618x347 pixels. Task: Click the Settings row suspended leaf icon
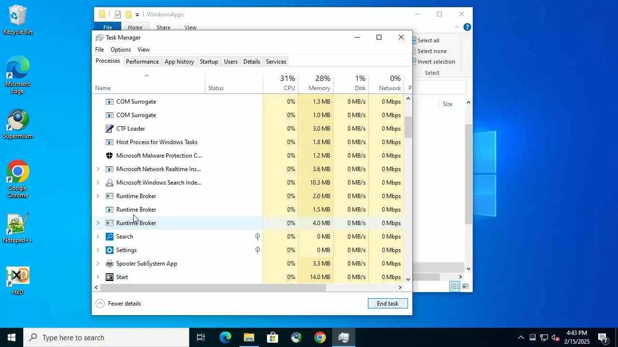257,250
